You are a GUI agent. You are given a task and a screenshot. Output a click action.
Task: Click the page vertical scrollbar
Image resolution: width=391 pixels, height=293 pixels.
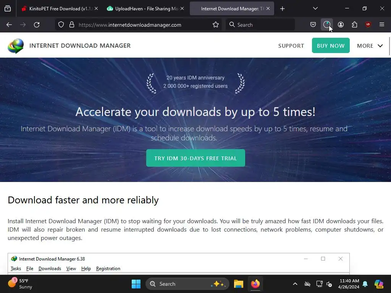coord(389,46)
